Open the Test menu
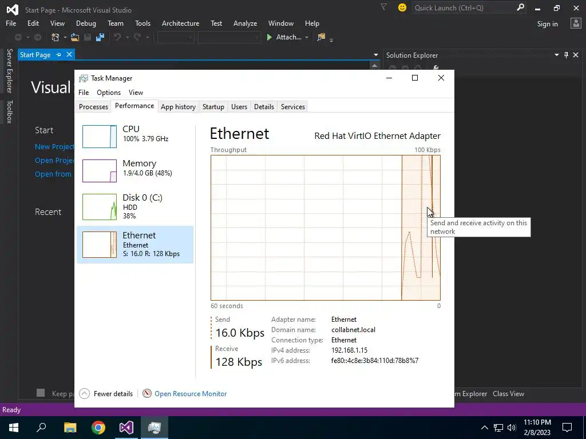This screenshot has width=586, height=439. pyautogui.click(x=216, y=23)
